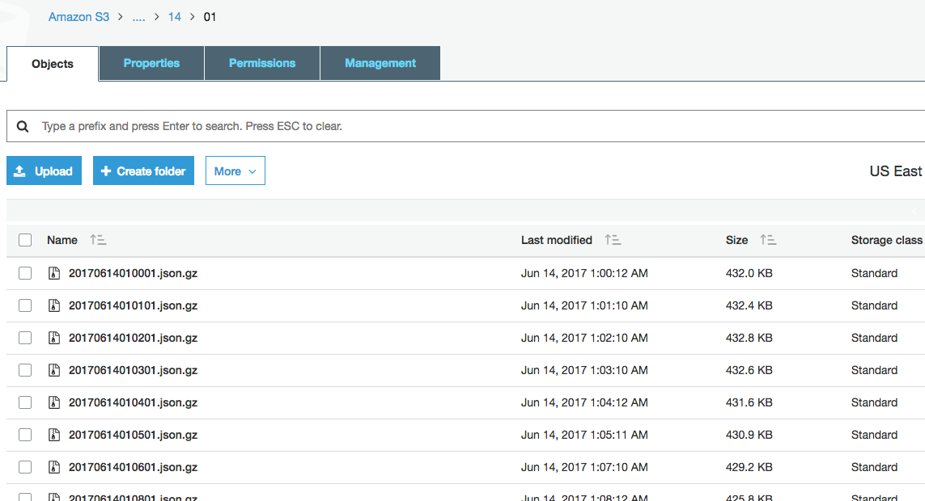
Task: Click the search magnifier icon
Action: point(23,127)
